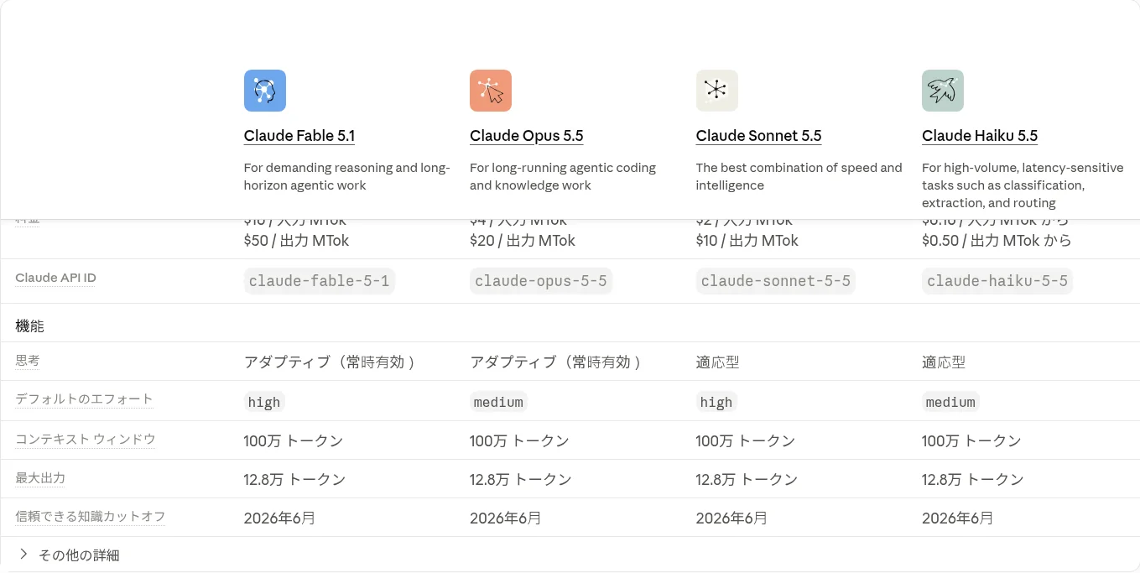Click Sonnet's 適応型 thinking value
Screen dimensions: 1140x573
click(717, 362)
